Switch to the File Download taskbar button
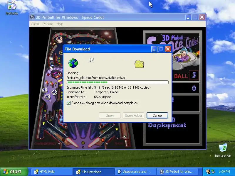The height and width of the screenshot is (176, 235). [x=93, y=172]
